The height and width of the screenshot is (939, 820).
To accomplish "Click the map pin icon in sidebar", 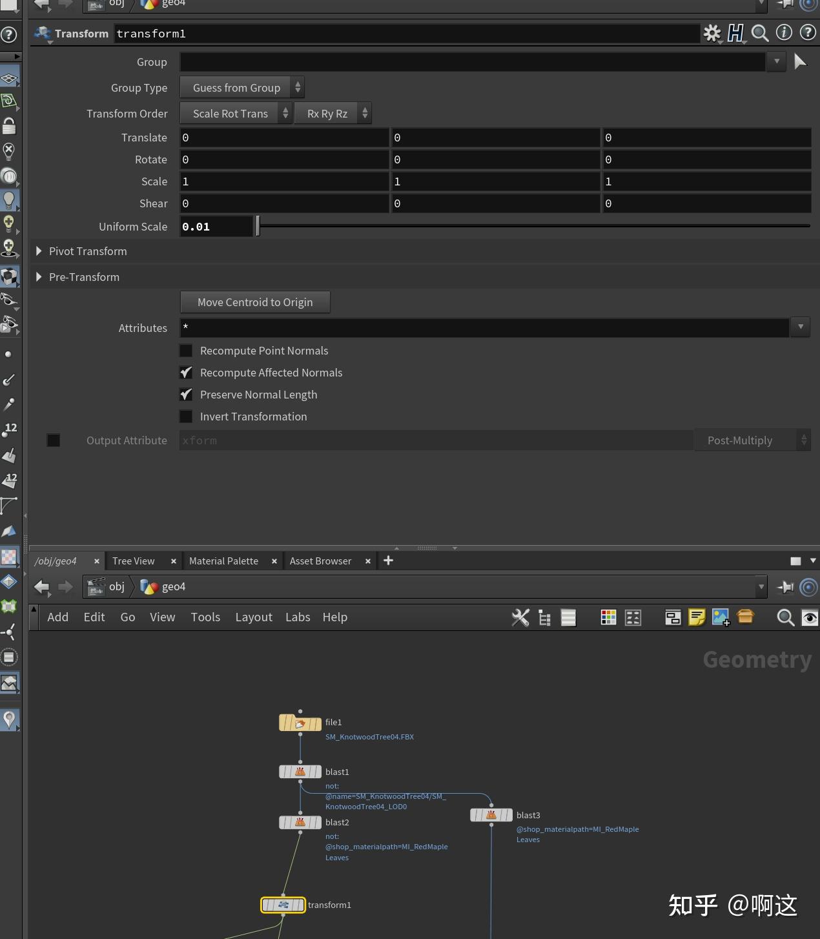I will 9,719.
